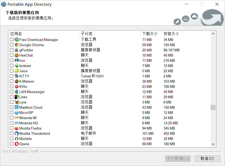Click the Juice lemon icon
The width and height of the screenshot is (225, 166).
[x=17, y=71]
